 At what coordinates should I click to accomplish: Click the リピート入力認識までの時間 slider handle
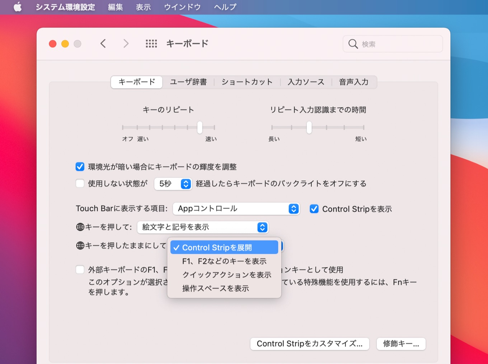click(309, 127)
